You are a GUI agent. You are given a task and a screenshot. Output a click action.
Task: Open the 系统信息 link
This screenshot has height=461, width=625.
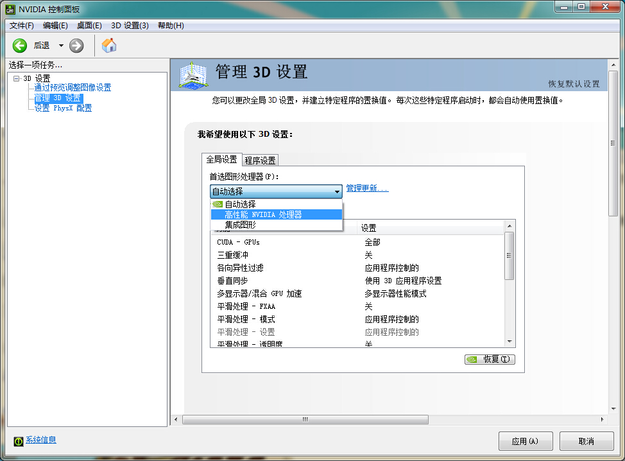[41, 440]
